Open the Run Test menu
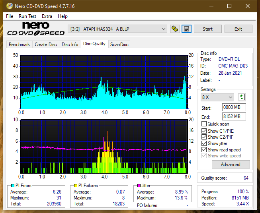 (27, 16)
